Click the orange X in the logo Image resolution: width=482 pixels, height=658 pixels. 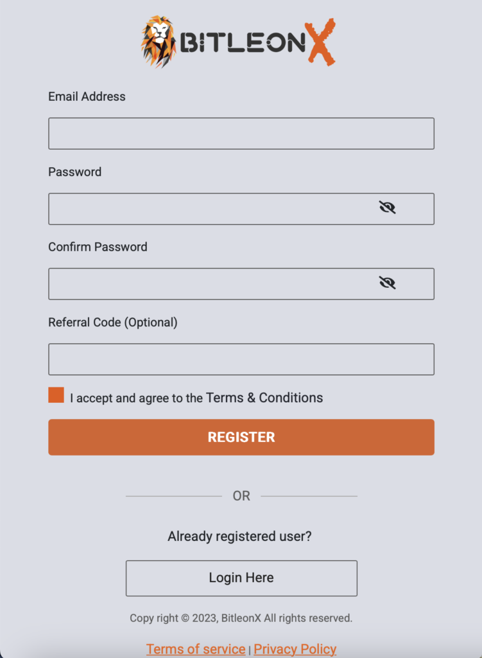tap(321, 42)
